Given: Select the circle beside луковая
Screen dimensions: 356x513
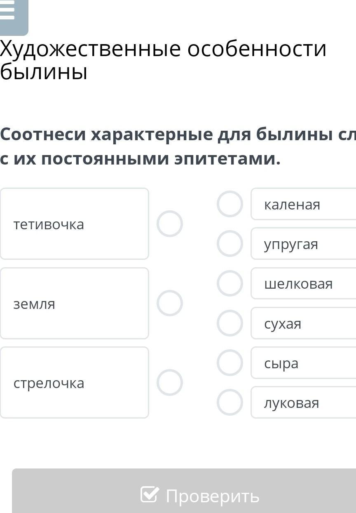Looking at the screenshot, I should pyautogui.click(x=230, y=402).
